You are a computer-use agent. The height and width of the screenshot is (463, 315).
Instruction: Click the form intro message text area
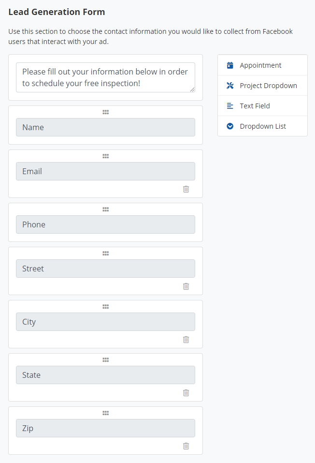[105, 77]
